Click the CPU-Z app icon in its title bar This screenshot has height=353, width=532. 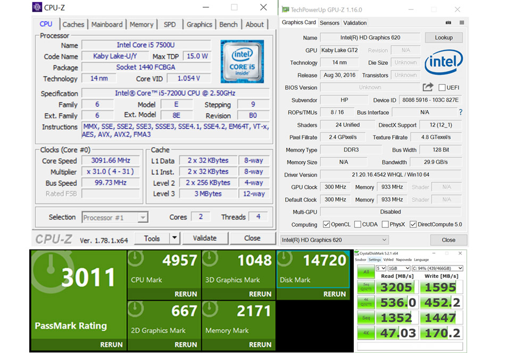coord(37,7)
